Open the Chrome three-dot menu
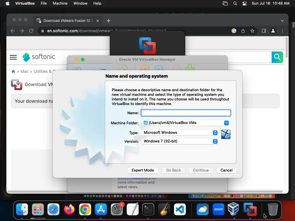295x221 pixels. (282, 31)
